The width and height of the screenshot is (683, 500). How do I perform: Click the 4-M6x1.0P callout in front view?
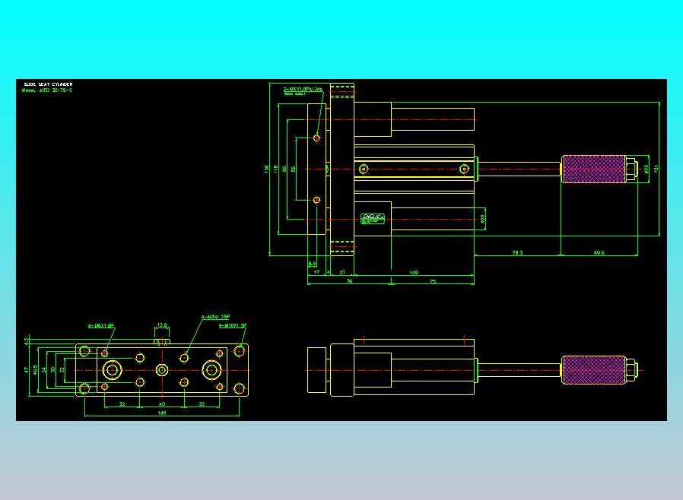point(100,325)
